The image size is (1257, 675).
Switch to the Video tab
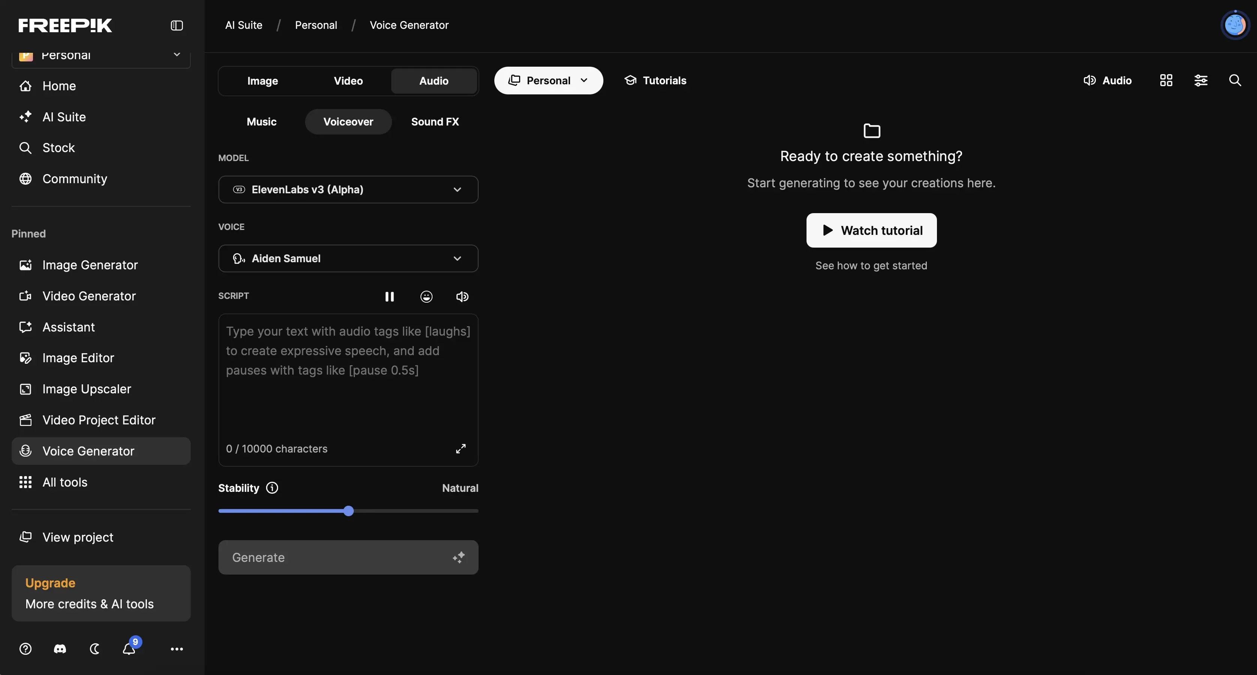(x=348, y=81)
